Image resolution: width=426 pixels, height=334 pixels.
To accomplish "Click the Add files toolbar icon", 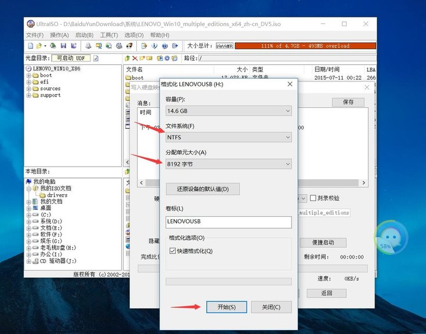I will click(x=144, y=46).
